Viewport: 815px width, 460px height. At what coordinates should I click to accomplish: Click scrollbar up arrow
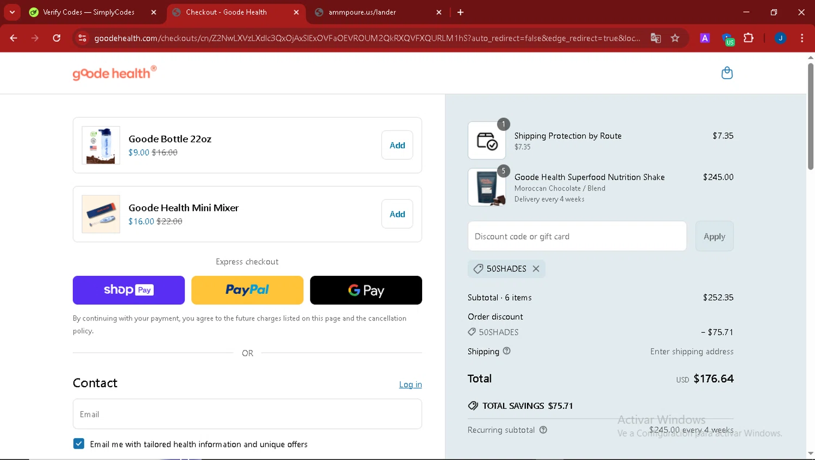810,58
